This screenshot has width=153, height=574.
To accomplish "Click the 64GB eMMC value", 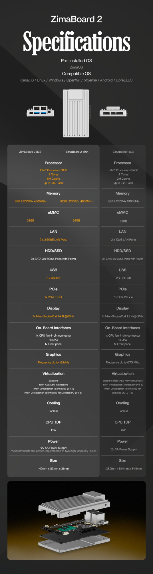I will 76,220.
